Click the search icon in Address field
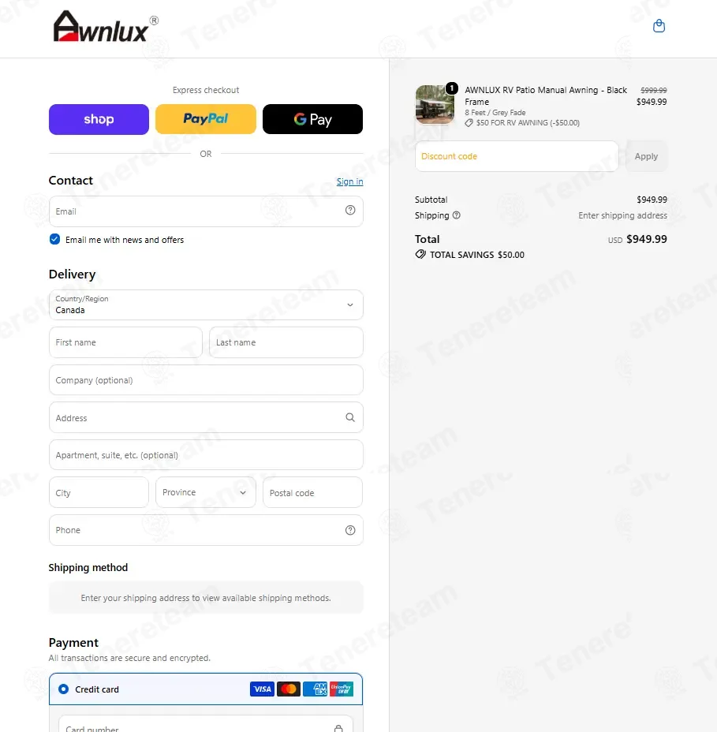Image resolution: width=717 pixels, height=732 pixels. pyautogui.click(x=350, y=417)
